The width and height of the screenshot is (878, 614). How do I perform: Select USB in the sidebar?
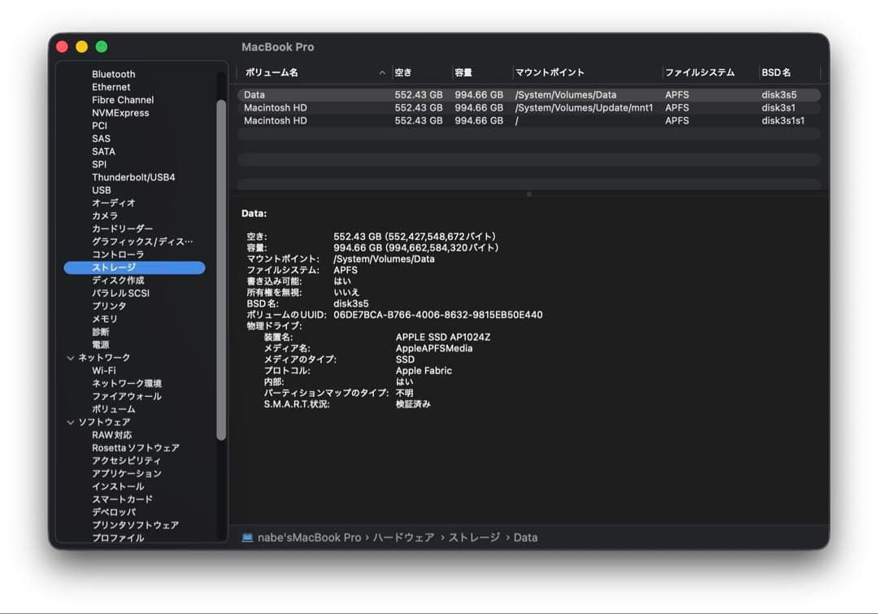[102, 190]
